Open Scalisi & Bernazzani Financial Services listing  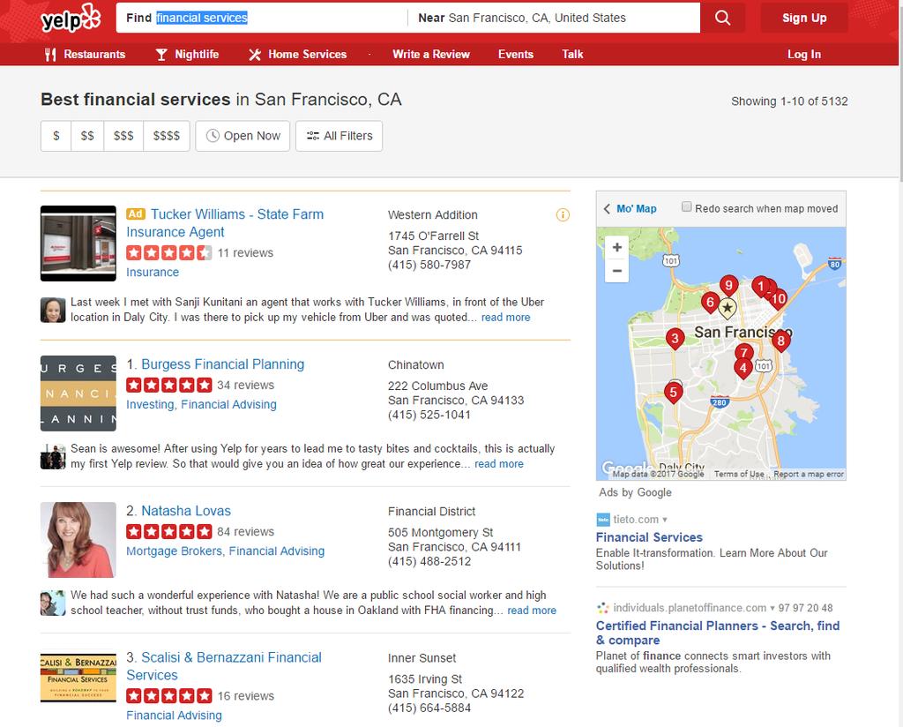[224, 666]
